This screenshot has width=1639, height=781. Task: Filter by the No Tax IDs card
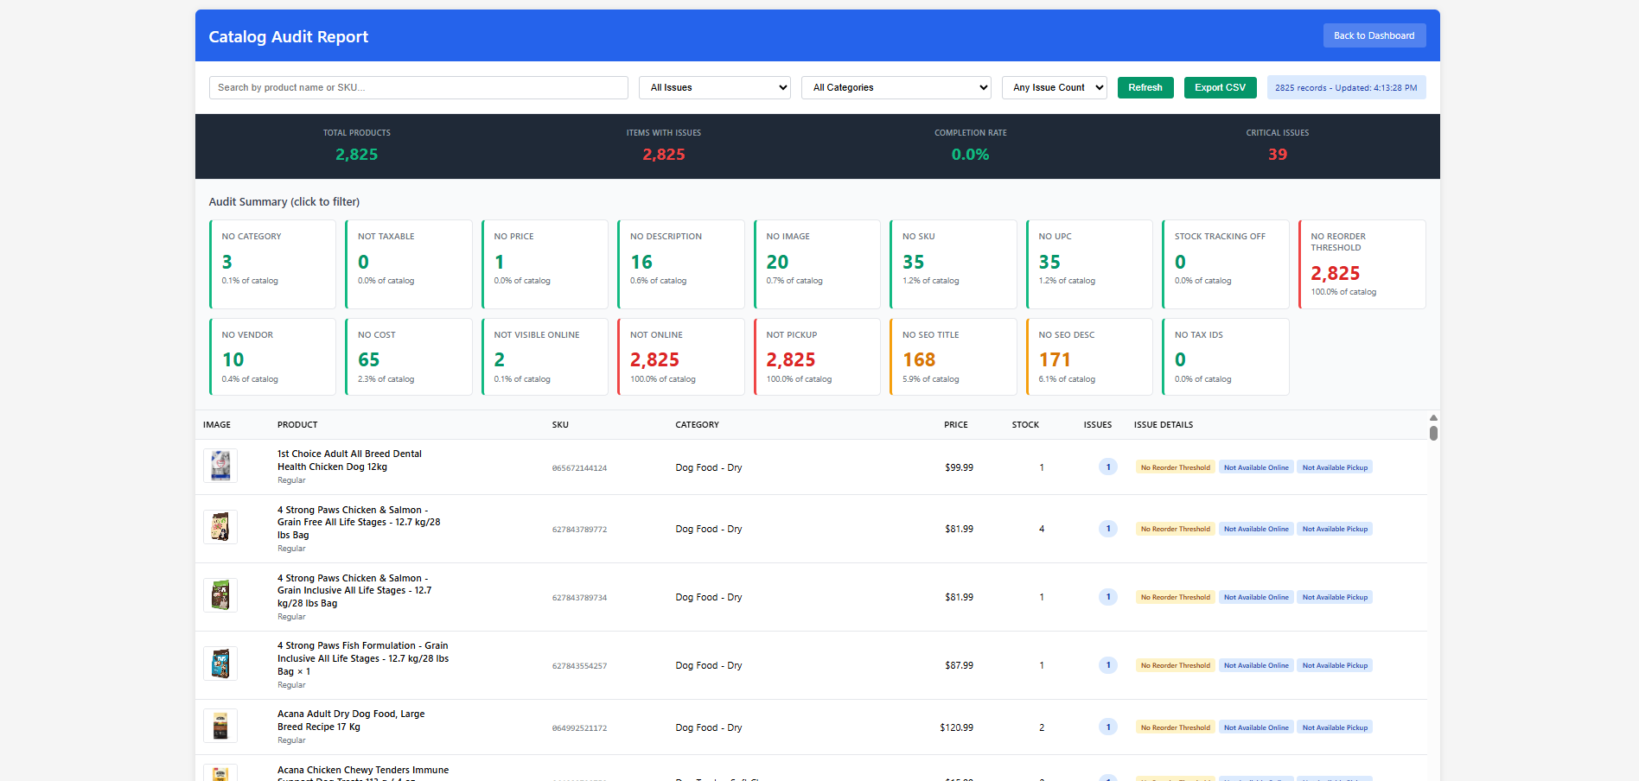point(1226,357)
